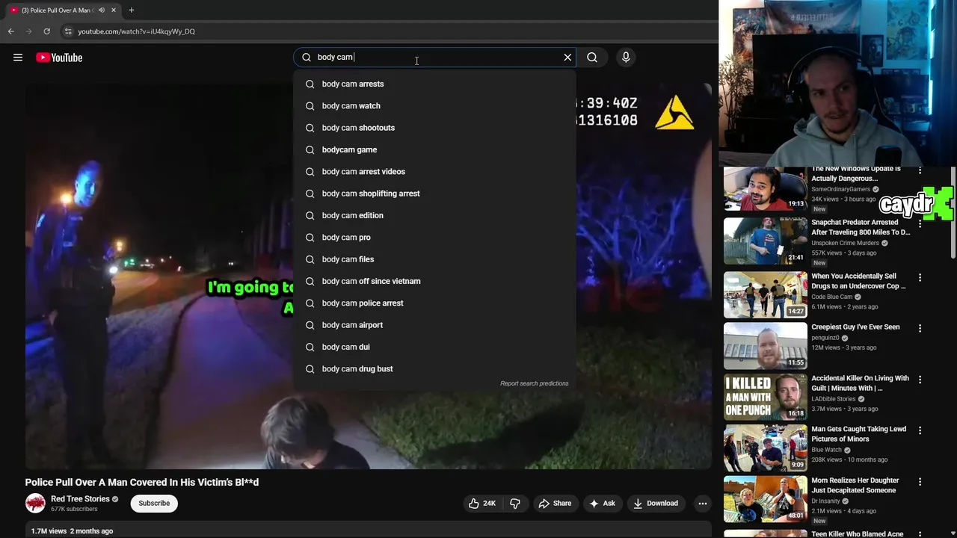The width and height of the screenshot is (957, 538).
Task: Choose suggestion 'body cam pro'
Action: [x=434, y=238]
